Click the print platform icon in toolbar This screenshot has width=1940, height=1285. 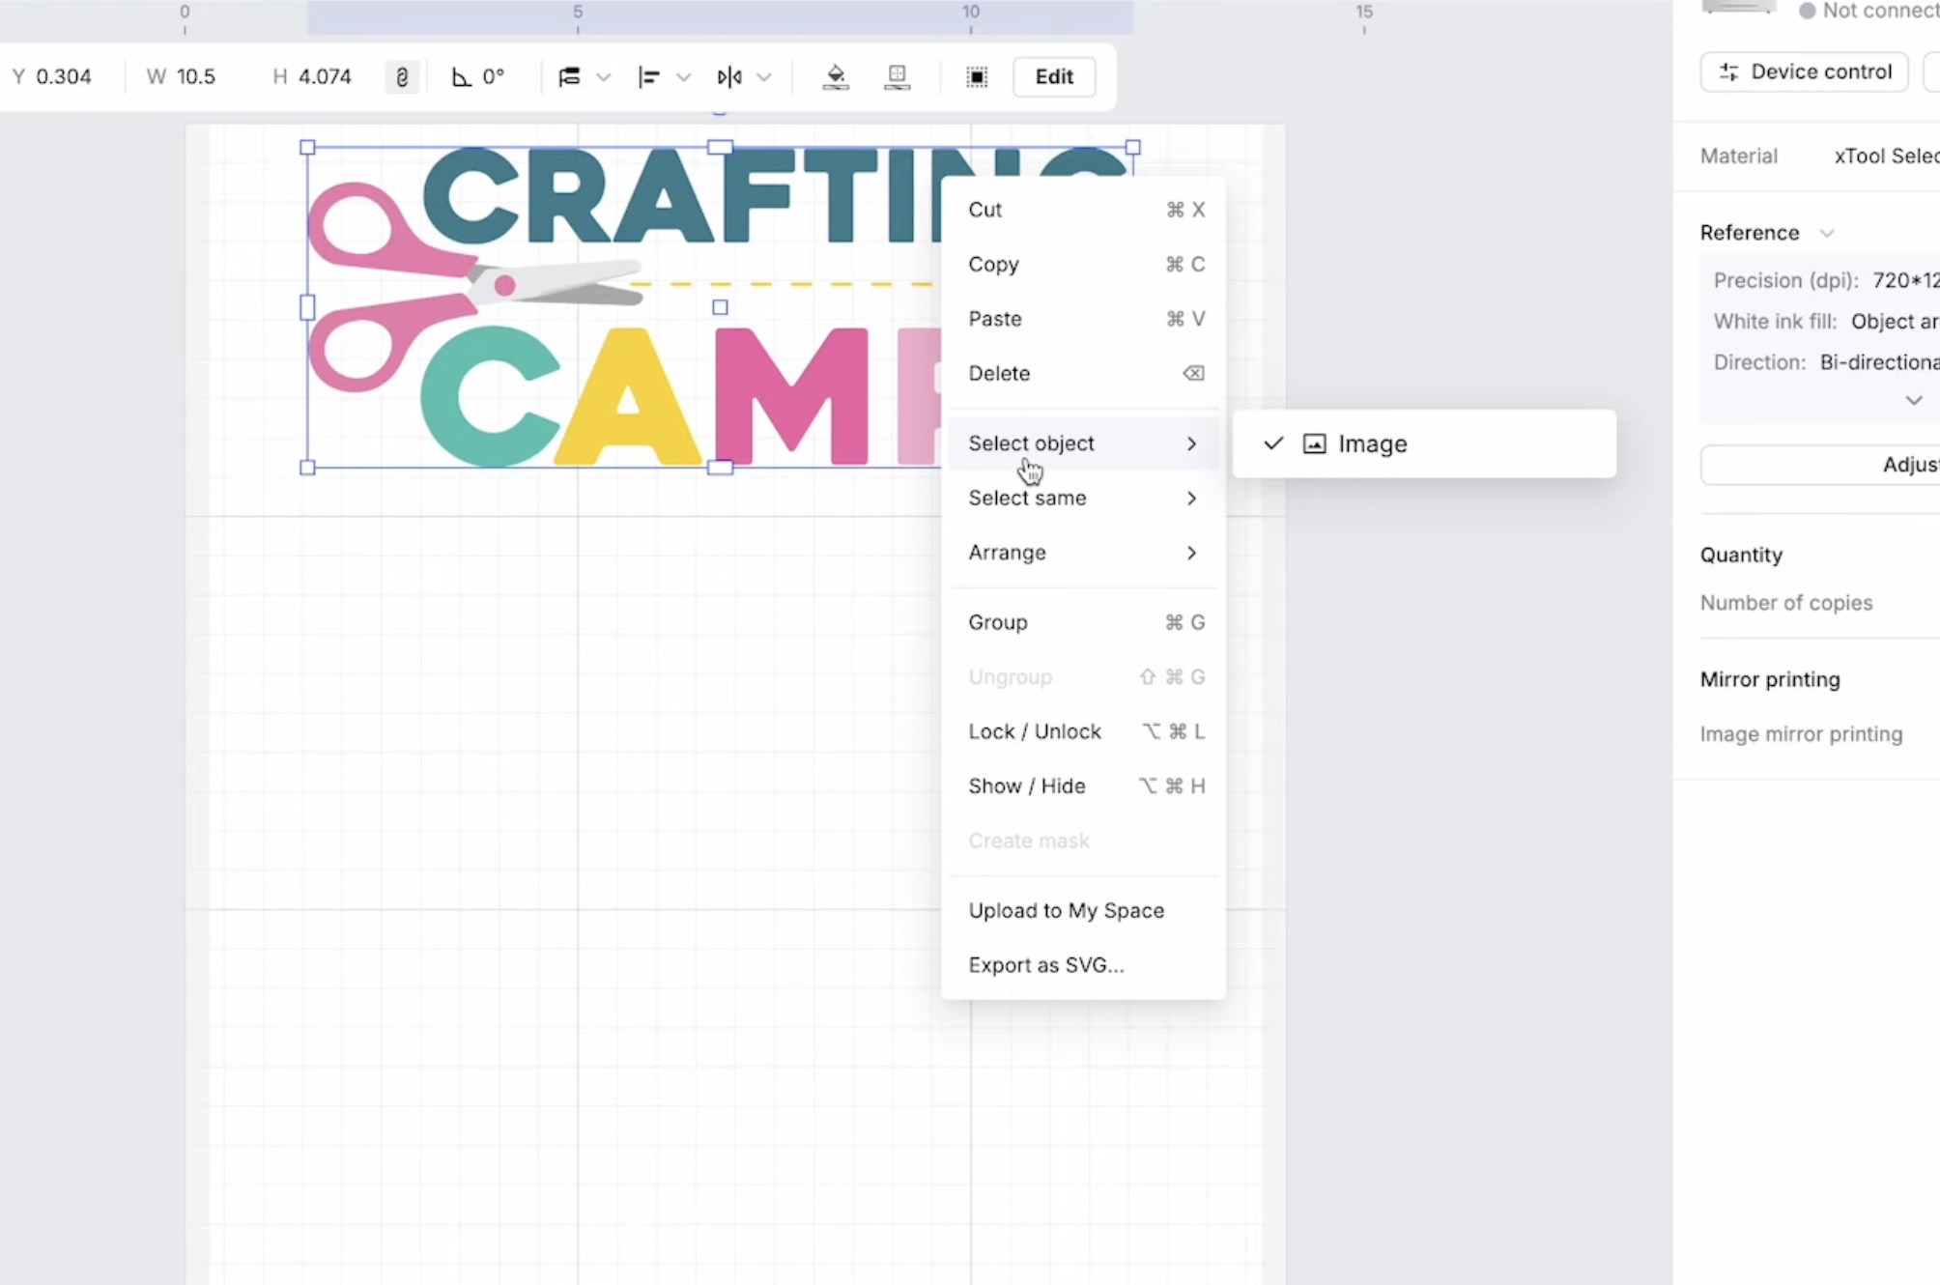(x=897, y=76)
